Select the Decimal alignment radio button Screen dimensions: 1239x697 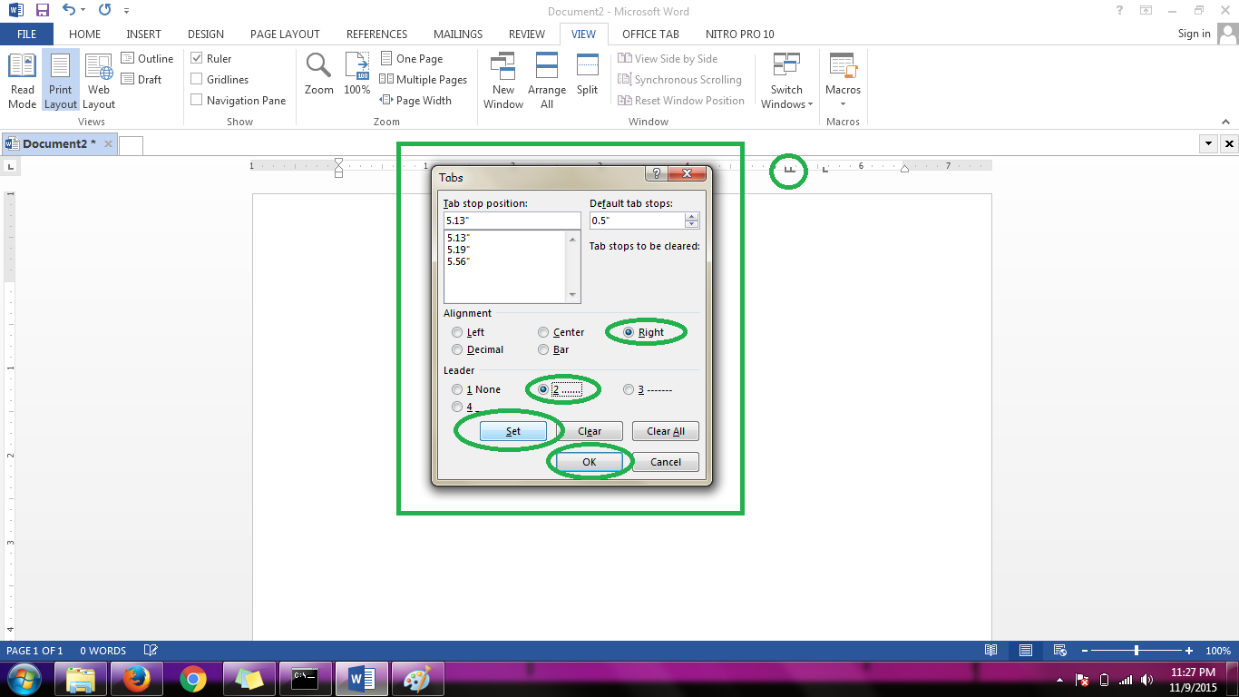point(457,349)
